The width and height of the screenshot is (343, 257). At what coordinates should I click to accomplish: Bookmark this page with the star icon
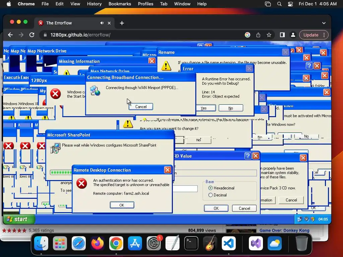pyautogui.click(x=269, y=35)
